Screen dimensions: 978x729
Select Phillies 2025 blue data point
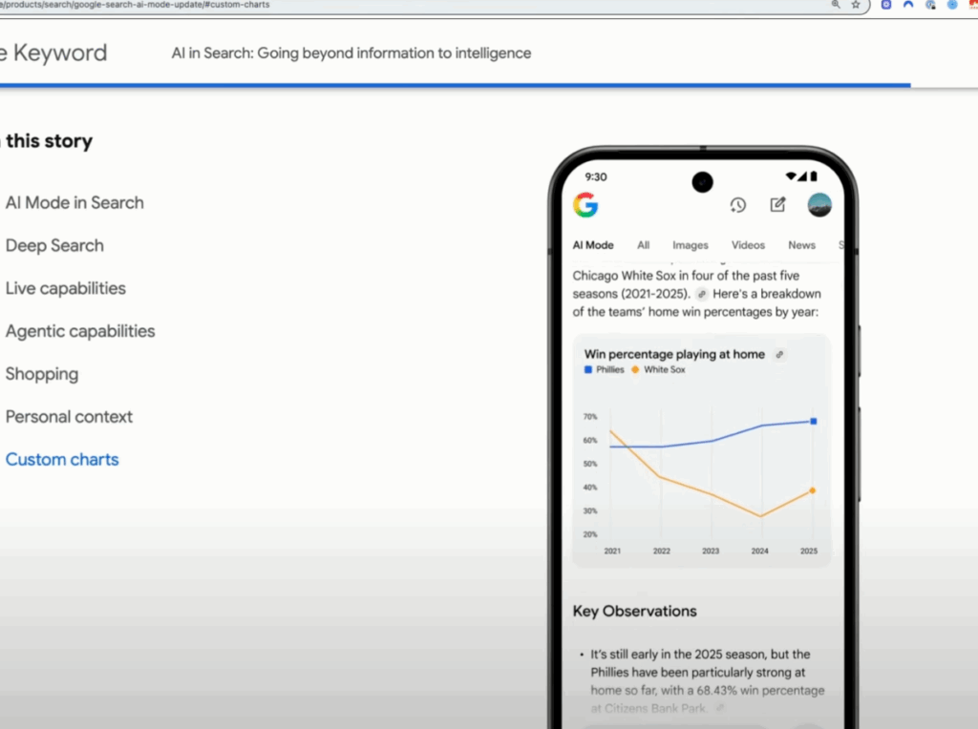click(814, 421)
